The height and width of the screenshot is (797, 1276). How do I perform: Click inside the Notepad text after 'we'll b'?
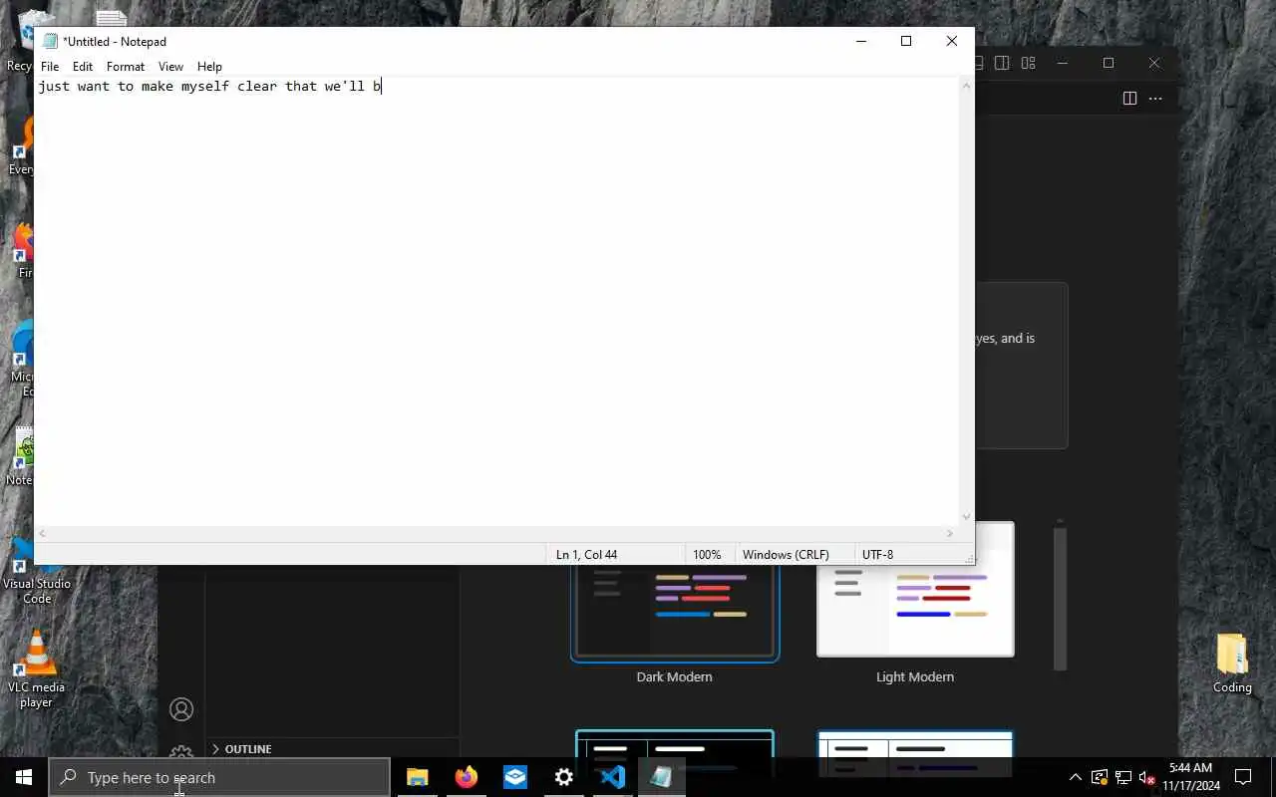(383, 87)
